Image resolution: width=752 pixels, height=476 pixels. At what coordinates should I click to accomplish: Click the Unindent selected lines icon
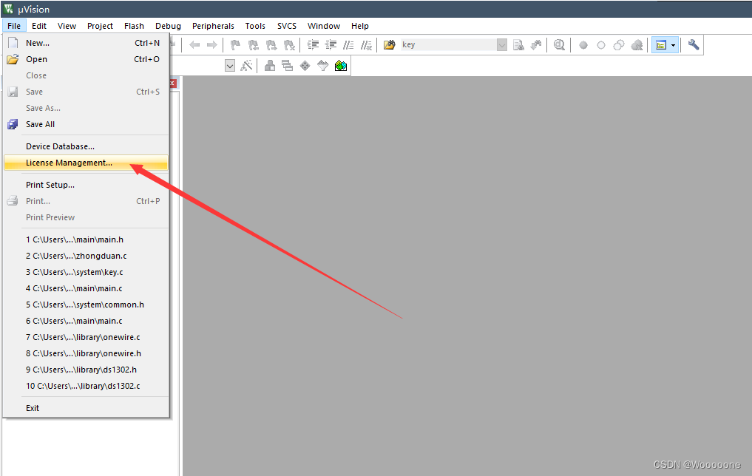point(331,45)
